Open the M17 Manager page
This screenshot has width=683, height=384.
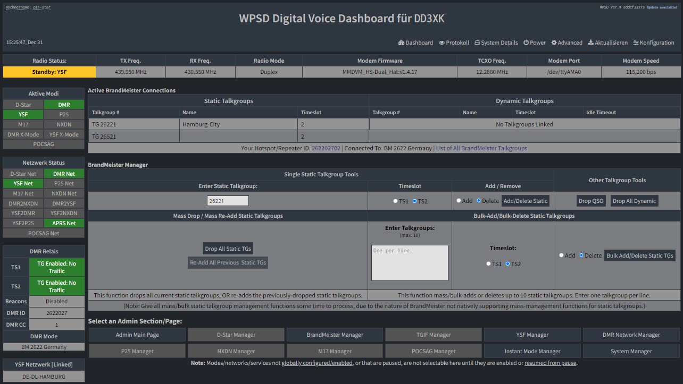tap(335, 351)
